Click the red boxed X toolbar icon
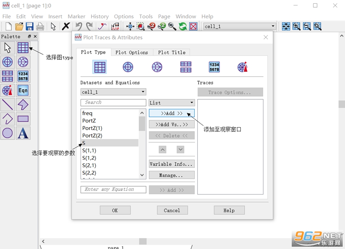 pos(193,26)
